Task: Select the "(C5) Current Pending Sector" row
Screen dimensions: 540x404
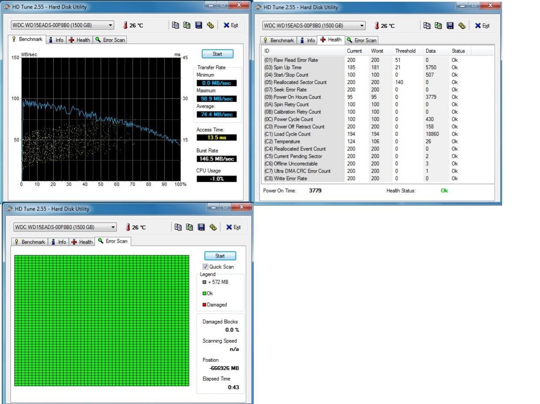Action: (x=378, y=156)
